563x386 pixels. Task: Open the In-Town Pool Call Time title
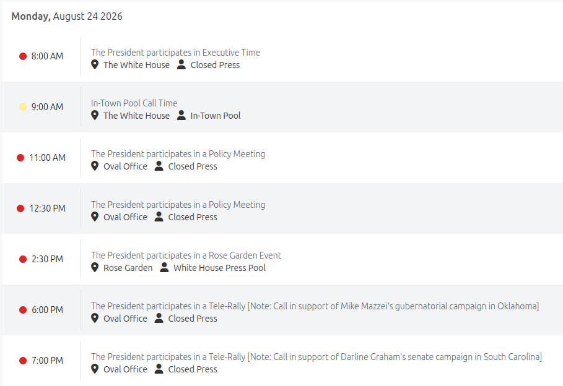coord(134,103)
